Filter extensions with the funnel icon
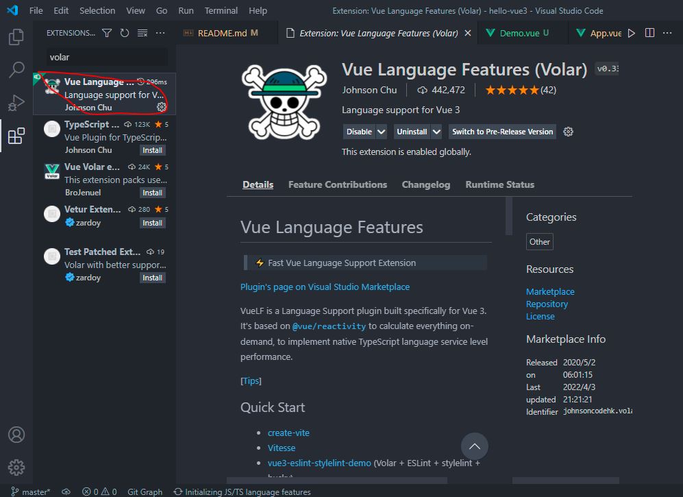 coord(107,33)
